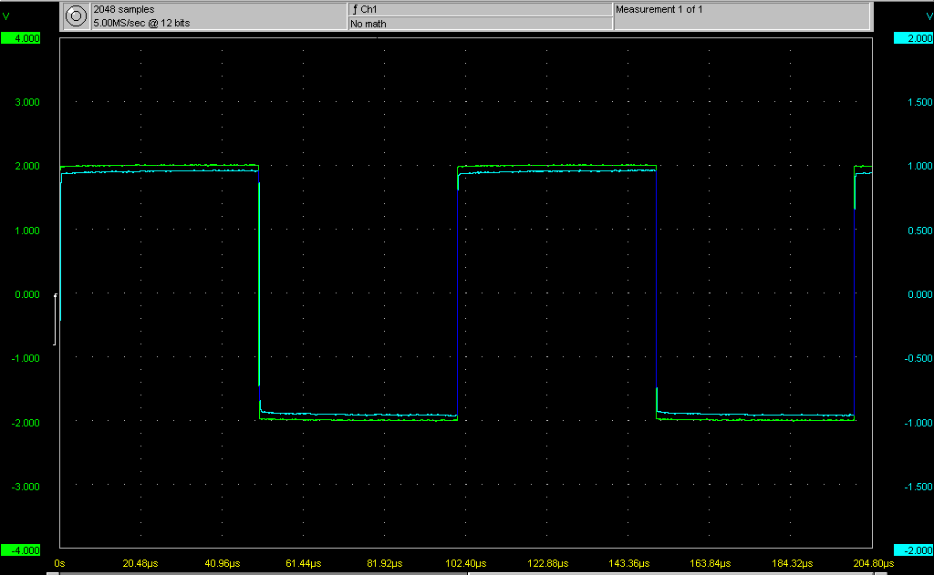Click the cyan -0.500 axis label

tap(918, 358)
